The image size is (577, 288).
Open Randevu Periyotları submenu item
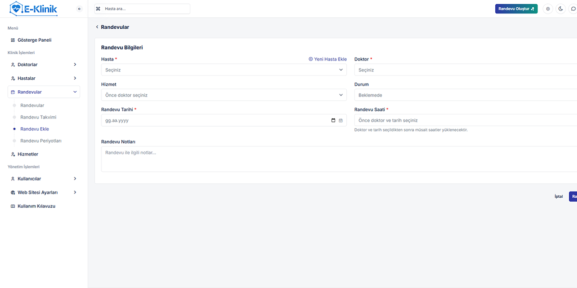(40, 141)
